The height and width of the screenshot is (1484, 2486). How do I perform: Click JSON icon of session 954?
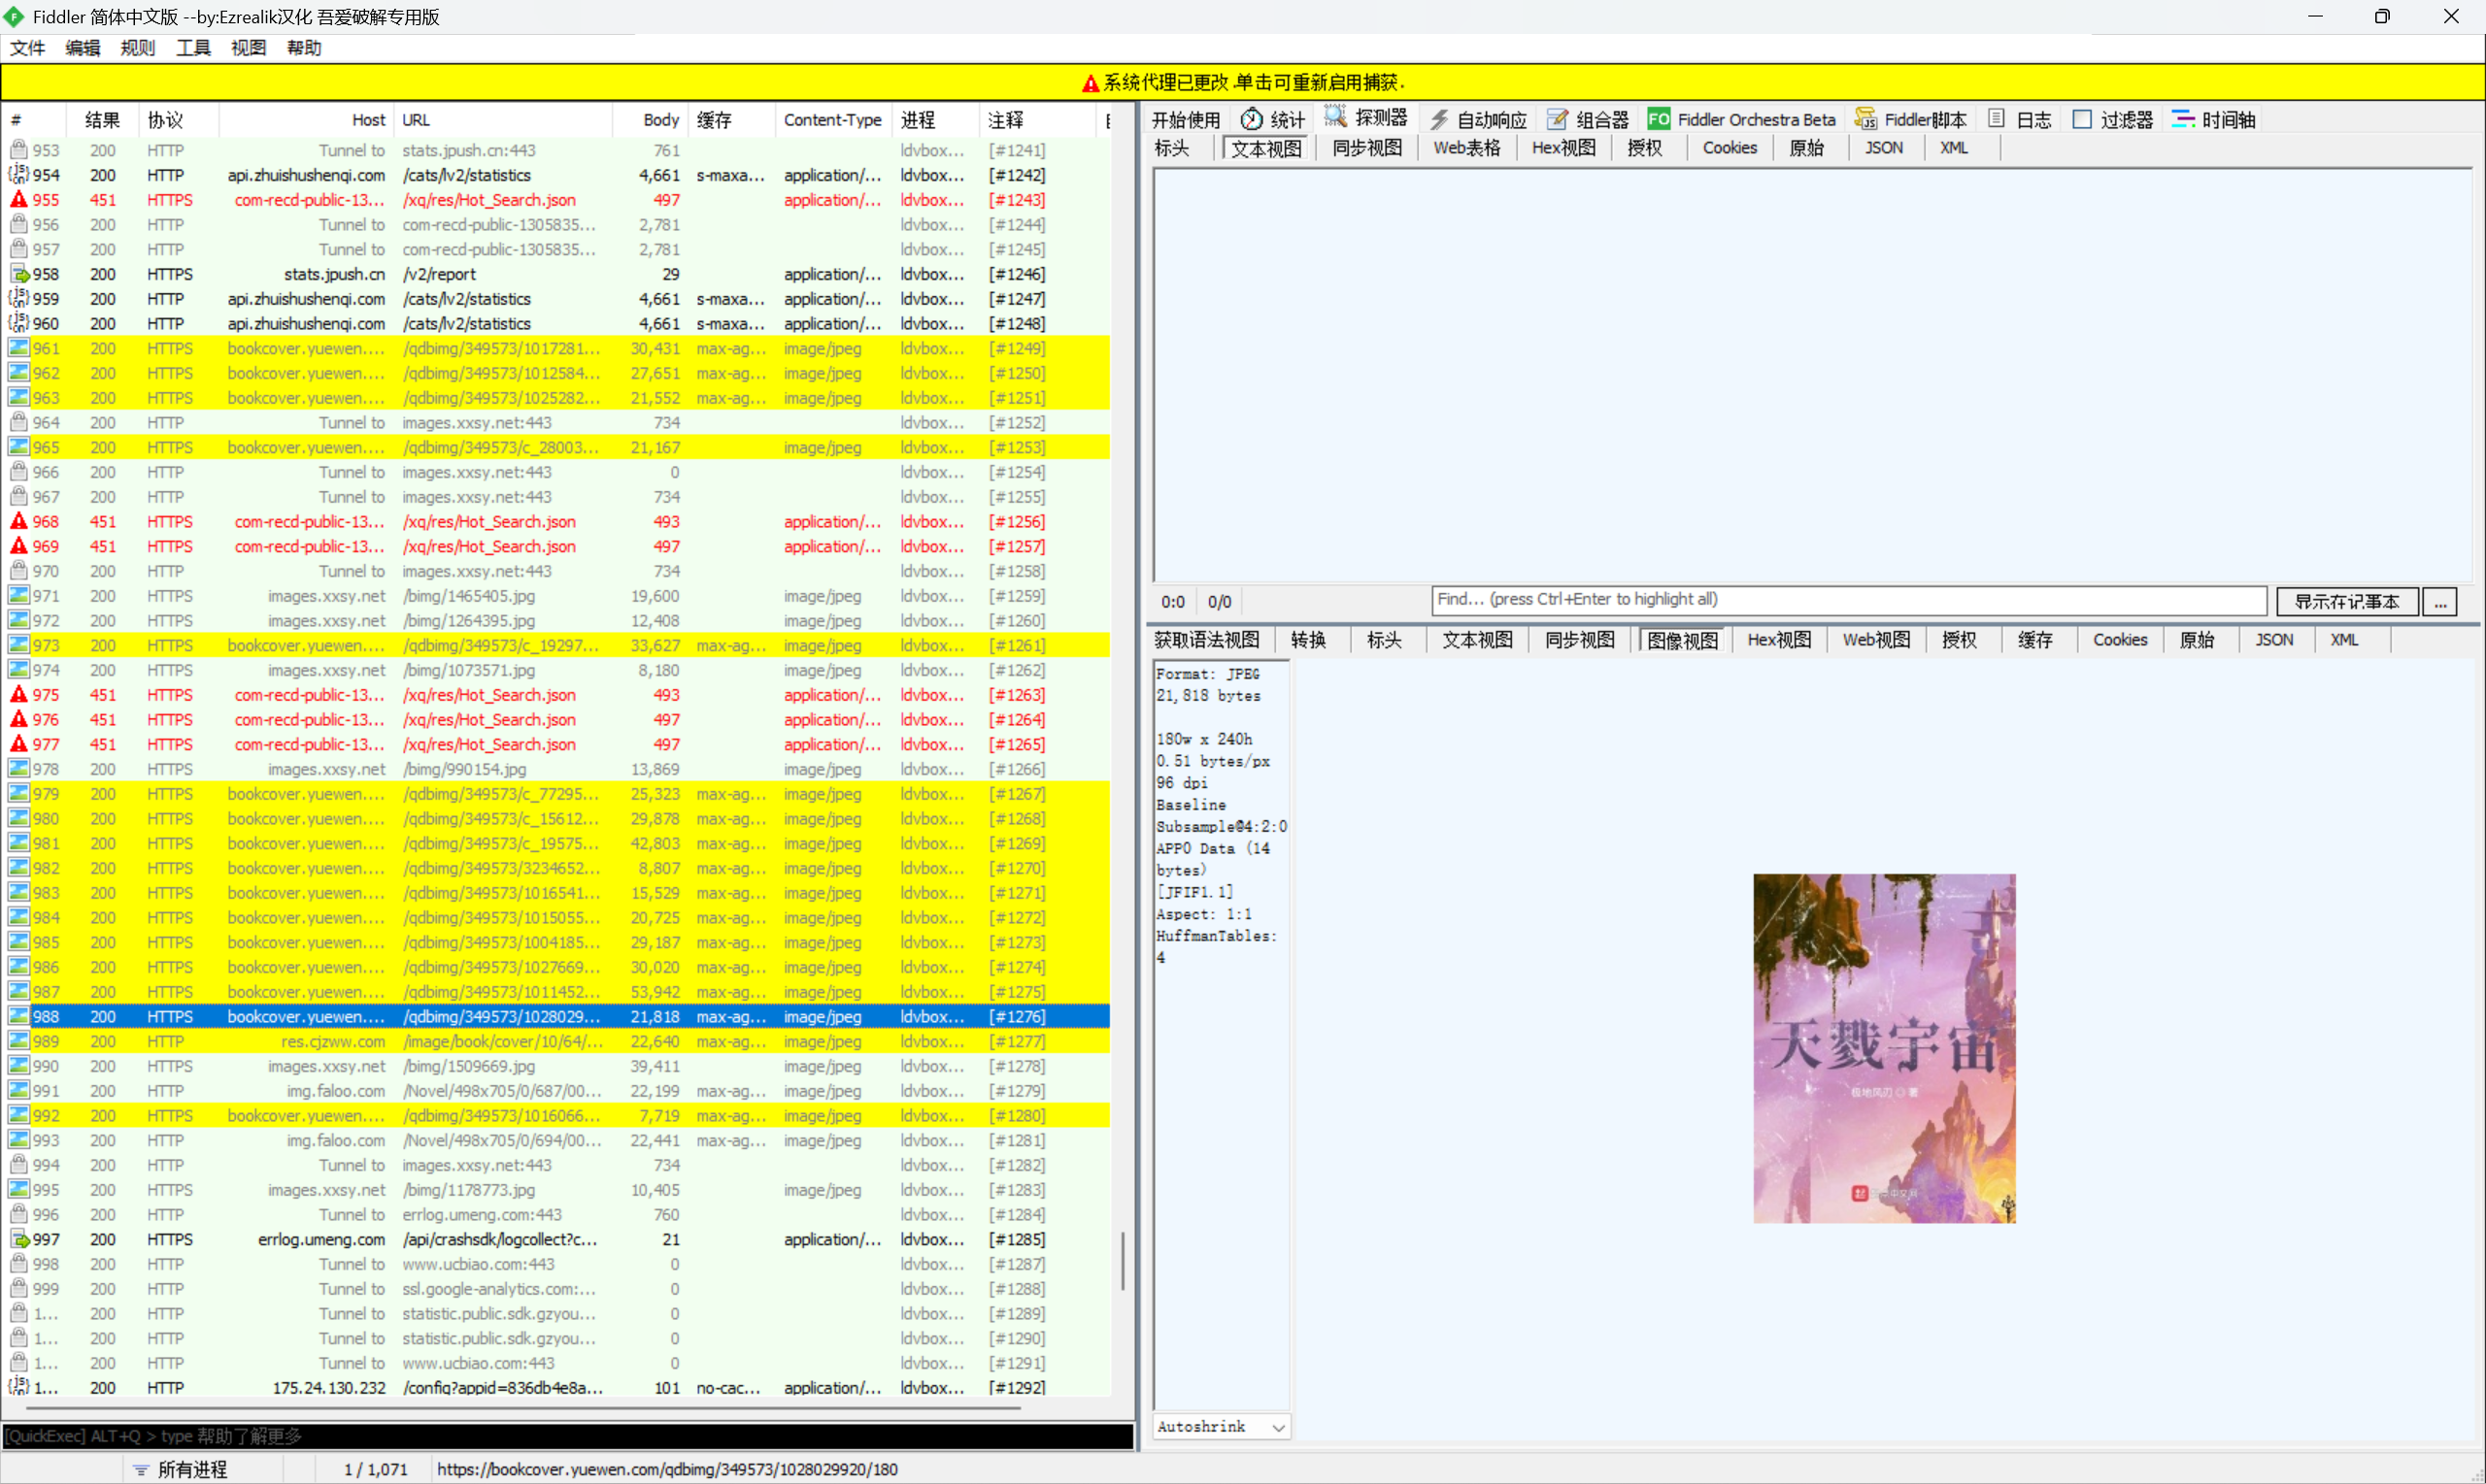(x=19, y=174)
